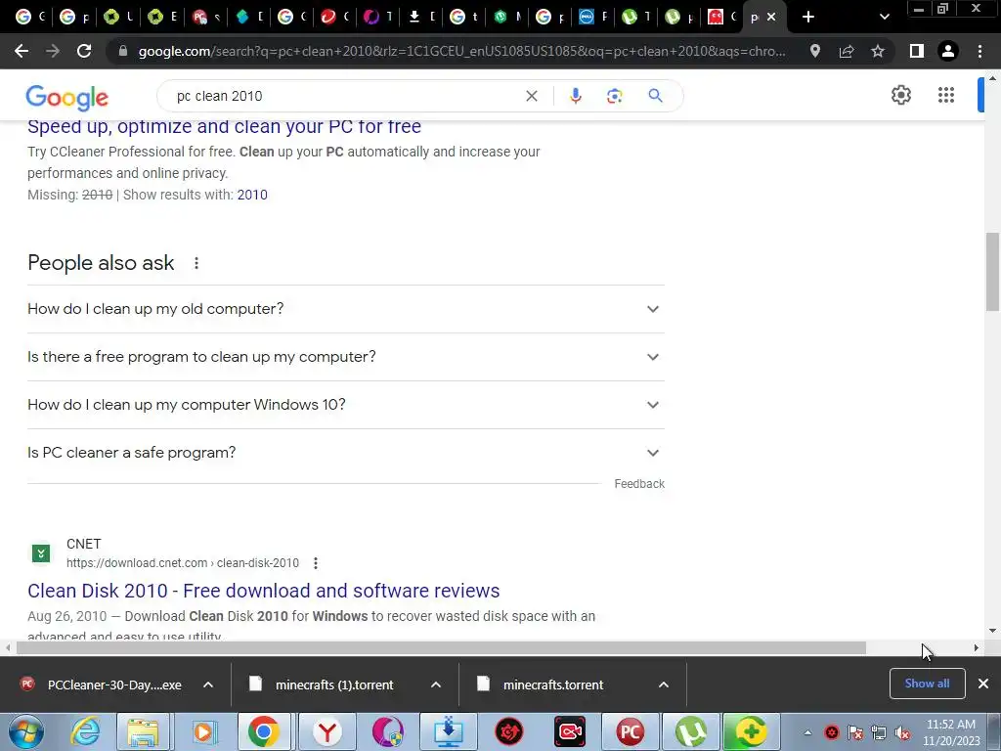Open options for PCCleaner-30-Day exe download
The height and width of the screenshot is (751, 1001).
tap(208, 685)
